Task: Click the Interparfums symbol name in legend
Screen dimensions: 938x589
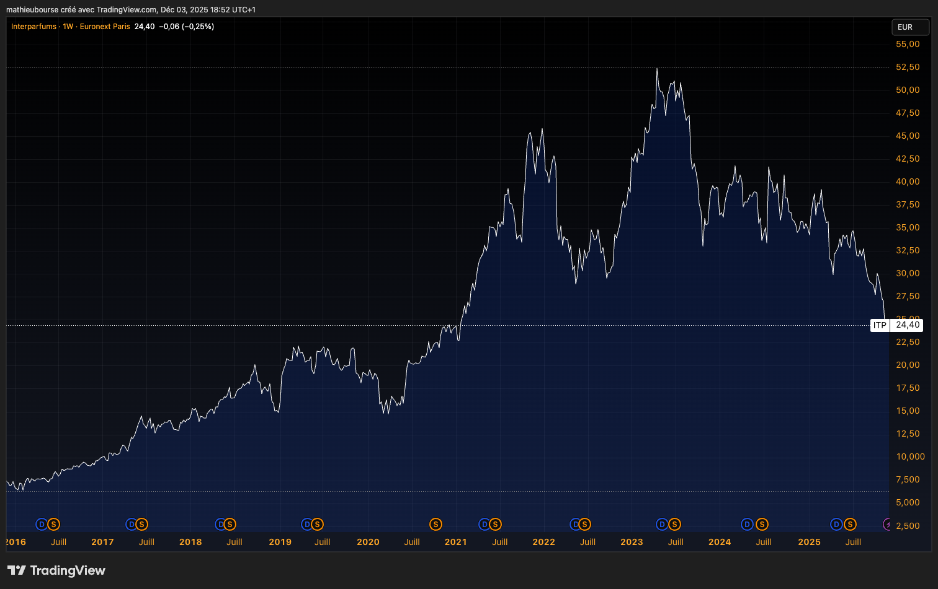Action: pos(33,27)
